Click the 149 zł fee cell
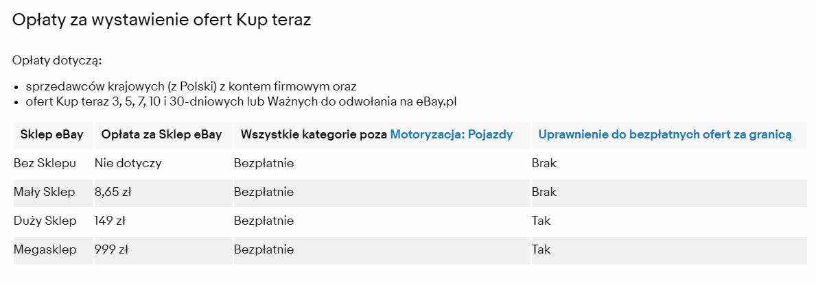This screenshot has width=816, height=283. point(110,221)
